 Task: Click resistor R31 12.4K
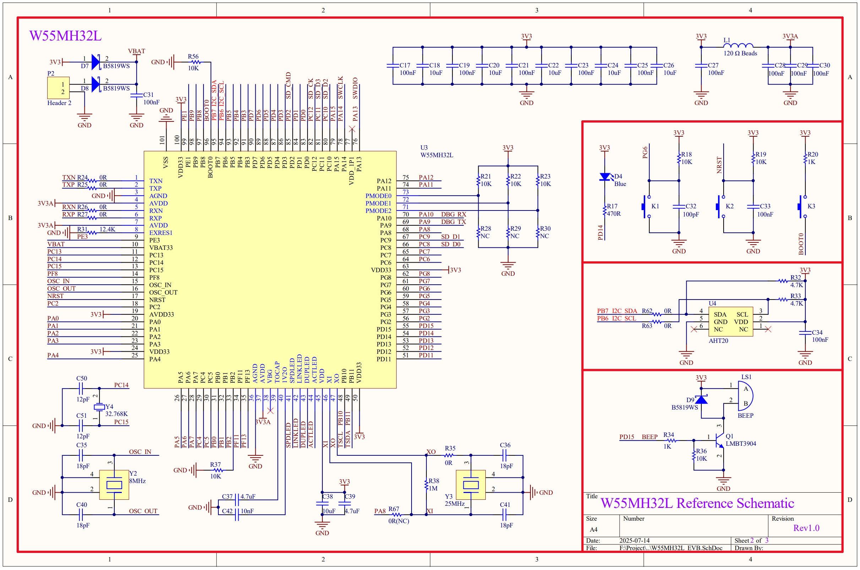click(92, 233)
